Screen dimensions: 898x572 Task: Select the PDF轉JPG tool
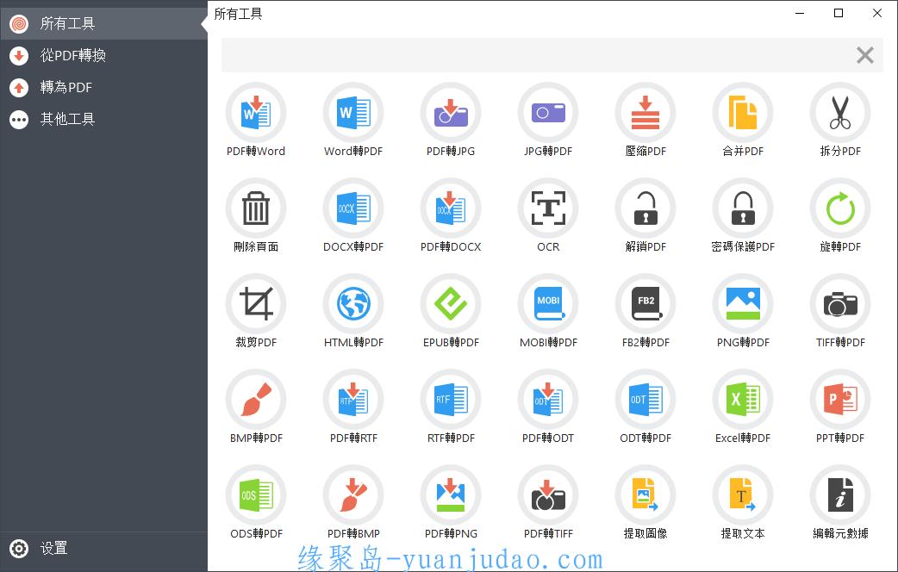[x=451, y=113]
